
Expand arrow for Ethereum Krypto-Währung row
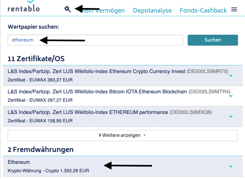point(230,166)
